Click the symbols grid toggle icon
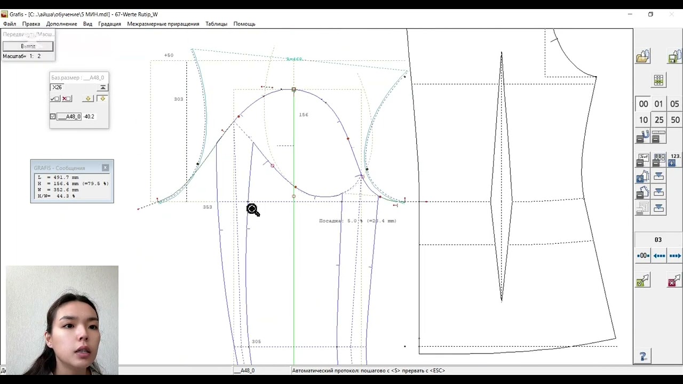683x384 pixels. point(658,160)
